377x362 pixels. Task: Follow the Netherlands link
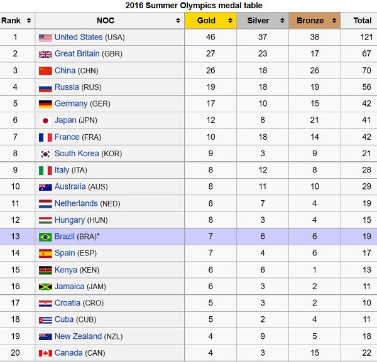tap(76, 203)
